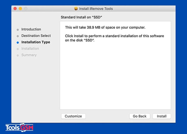Select the Introduction step in sidebar
Image resolution: width=187 pixels, height=134 pixels.
[x=31, y=29]
